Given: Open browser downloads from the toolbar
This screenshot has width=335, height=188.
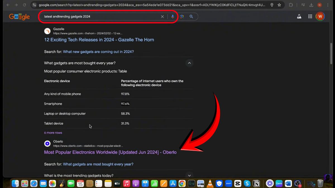Looking at the screenshot, I should (311, 5).
